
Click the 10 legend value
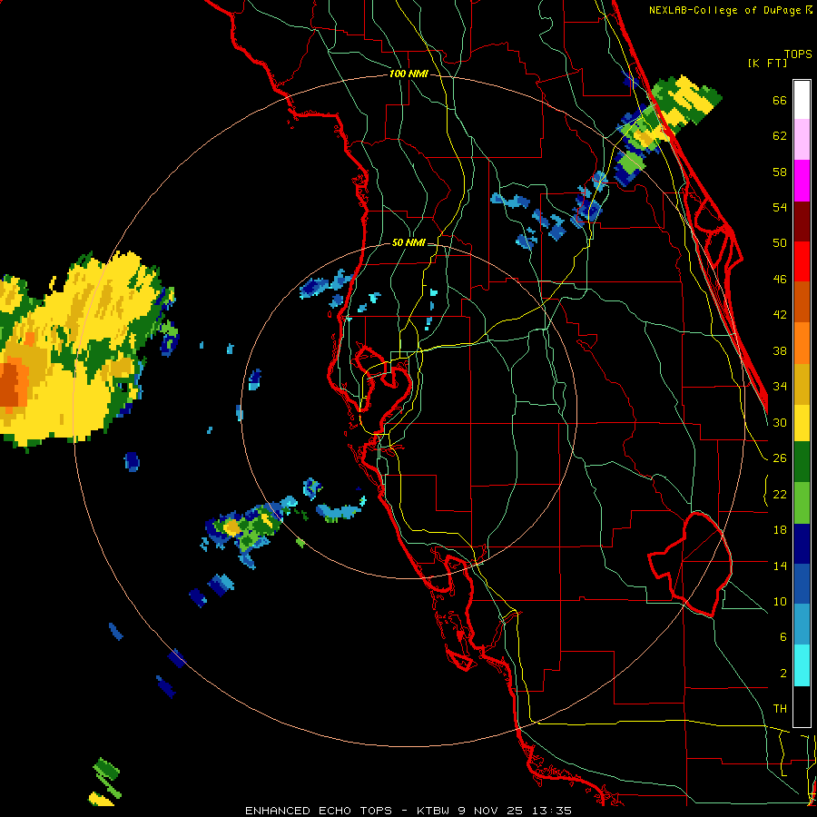click(x=780, y=601)
